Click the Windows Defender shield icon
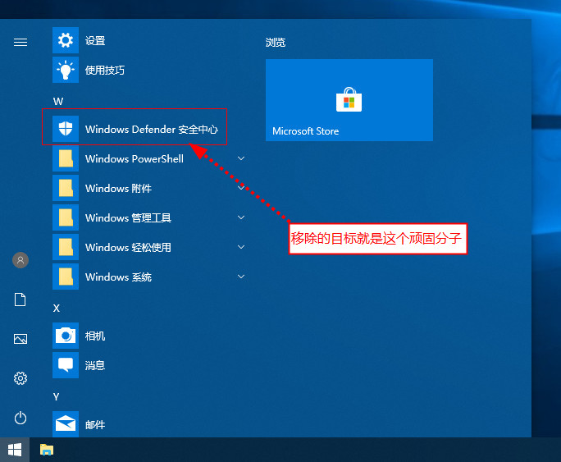Viewport: 561px width, 462px height. click(65, 129)
